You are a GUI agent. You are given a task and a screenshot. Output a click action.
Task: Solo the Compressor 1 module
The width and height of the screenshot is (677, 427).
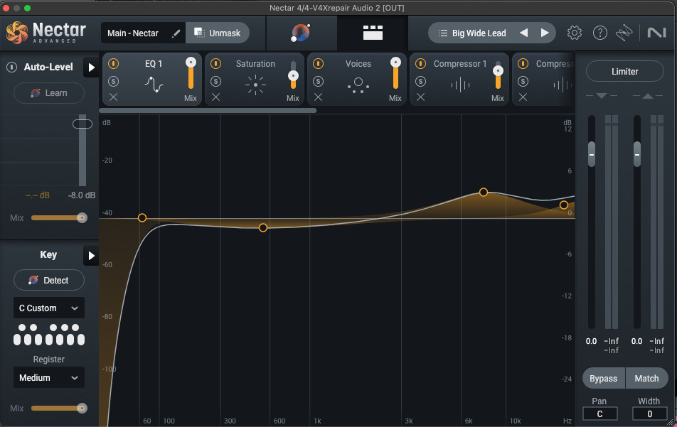pyautogui.click(x=420, y=81)
